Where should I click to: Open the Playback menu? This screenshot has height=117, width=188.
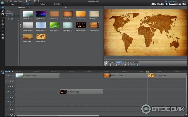click(x=21, y=1)
